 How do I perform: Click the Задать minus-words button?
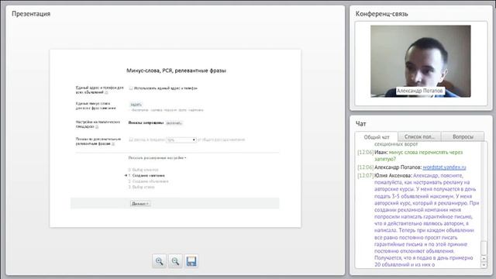(136, 105)
